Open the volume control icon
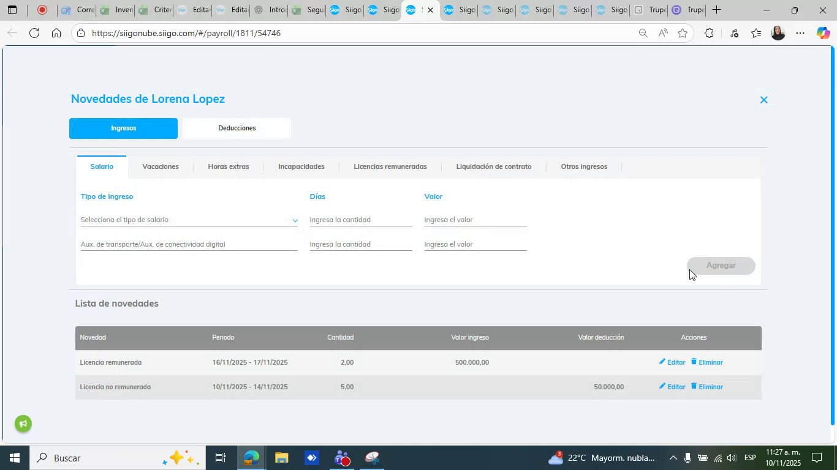This screenshot has height=470, width=837. pyautogui.click(x=732, y=458)
